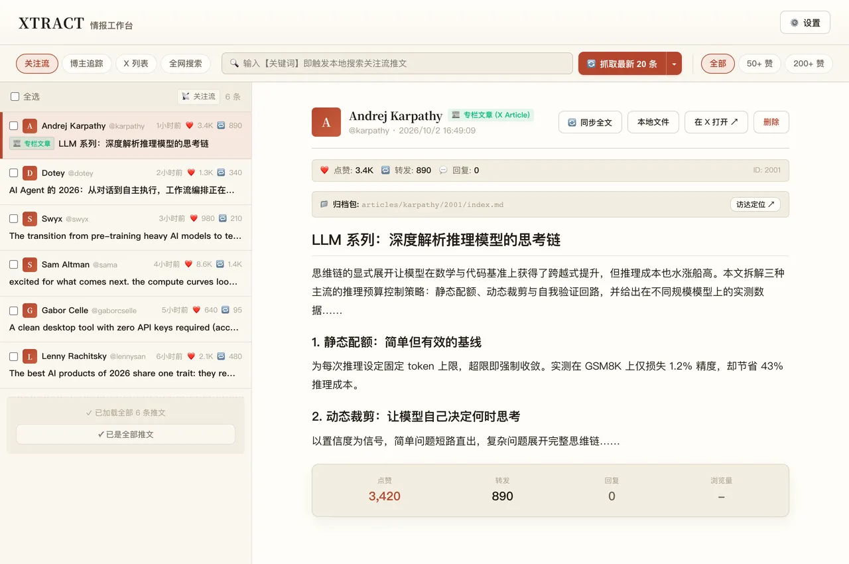Click the large Karpathy avatar in the detail header
Screen dimensions: 849x564
pyautogui.click(x=326, y=122)
